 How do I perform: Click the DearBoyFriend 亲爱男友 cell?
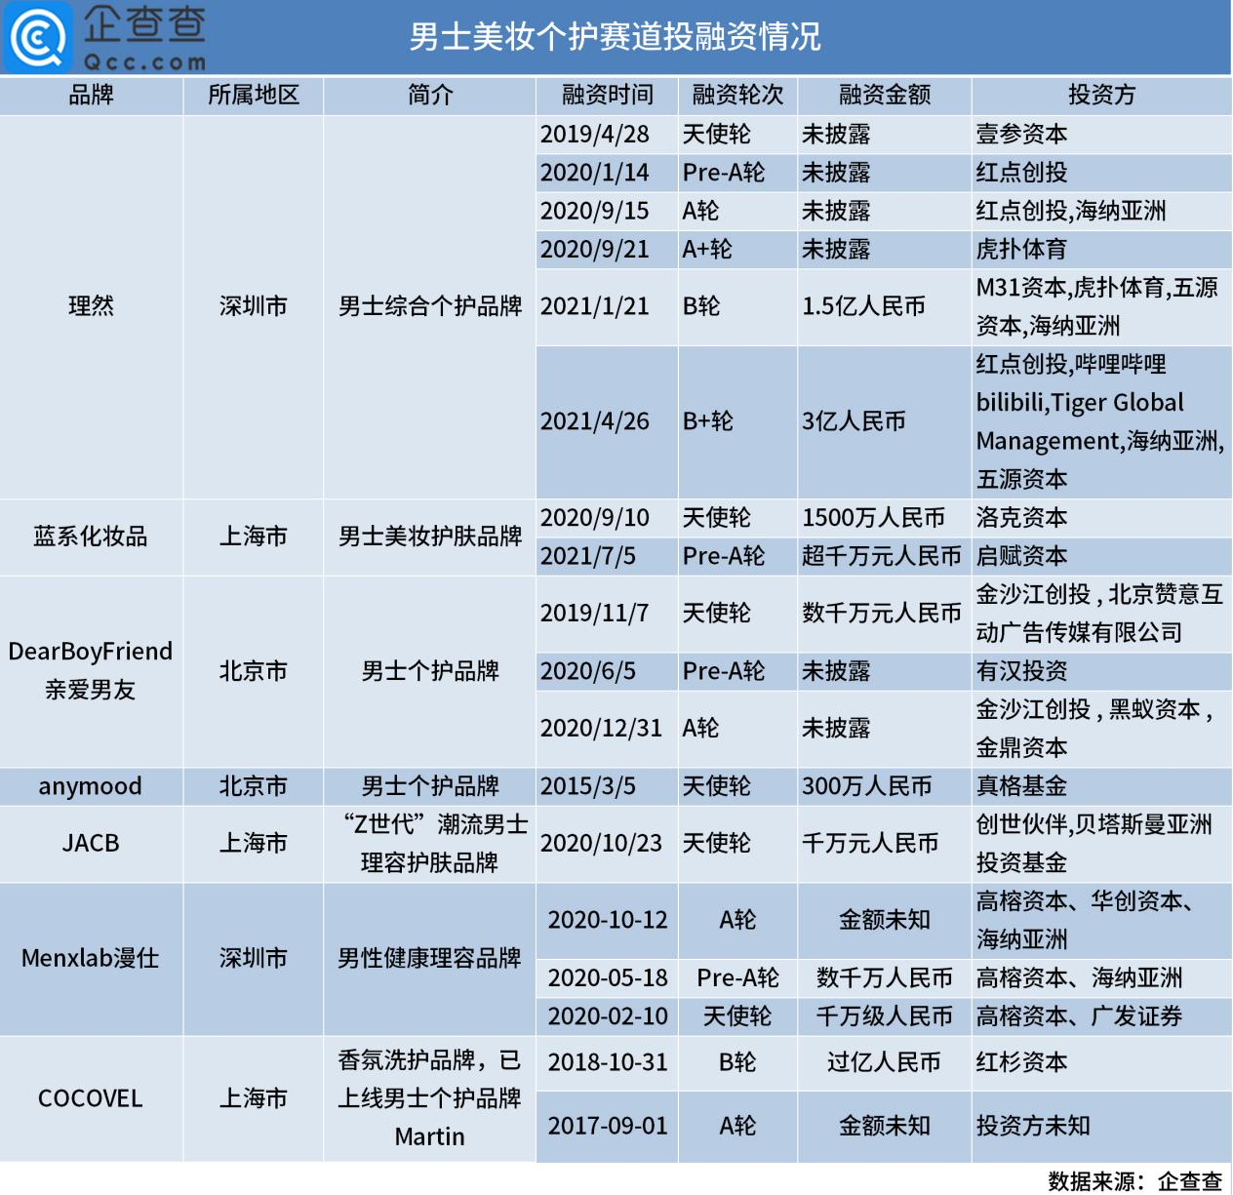(x=92, y=671)
